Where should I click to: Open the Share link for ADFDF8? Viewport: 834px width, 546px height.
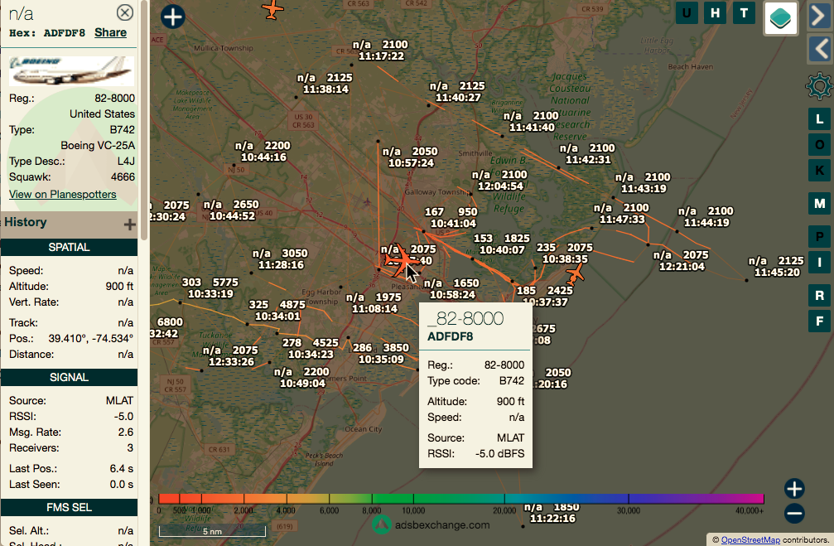pos(111,32)
